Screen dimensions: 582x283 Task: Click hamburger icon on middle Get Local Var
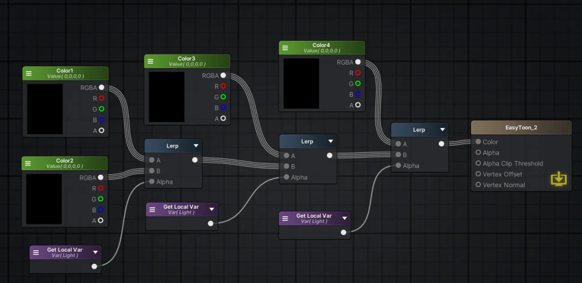[152, 209]
